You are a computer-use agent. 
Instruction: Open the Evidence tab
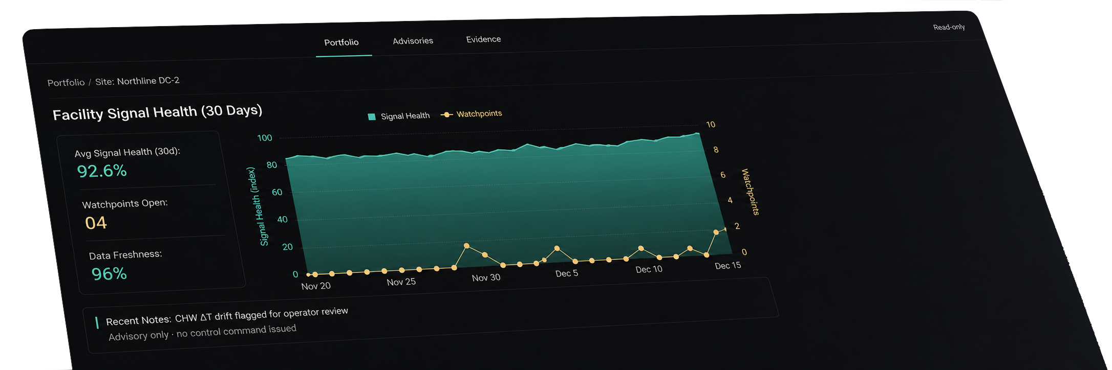point(483,39)
